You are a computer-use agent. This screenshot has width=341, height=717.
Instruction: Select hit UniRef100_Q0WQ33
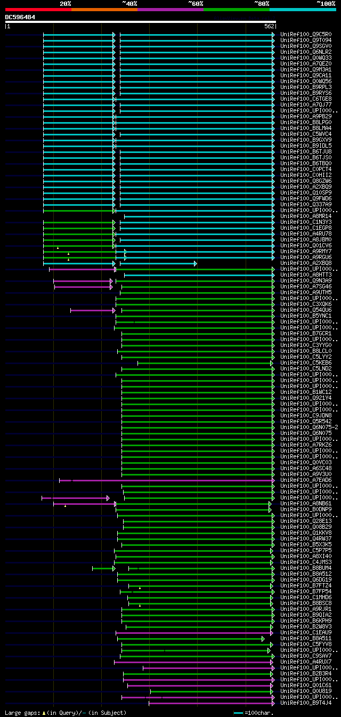pos(306,58)
